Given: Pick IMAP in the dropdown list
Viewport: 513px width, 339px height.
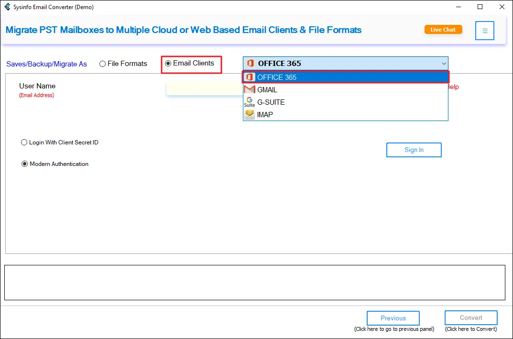Looking at the screenshot, I should [265, 115].
